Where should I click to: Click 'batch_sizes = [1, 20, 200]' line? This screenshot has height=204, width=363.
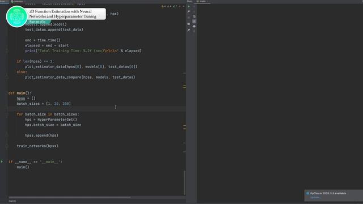click(44, 104)
